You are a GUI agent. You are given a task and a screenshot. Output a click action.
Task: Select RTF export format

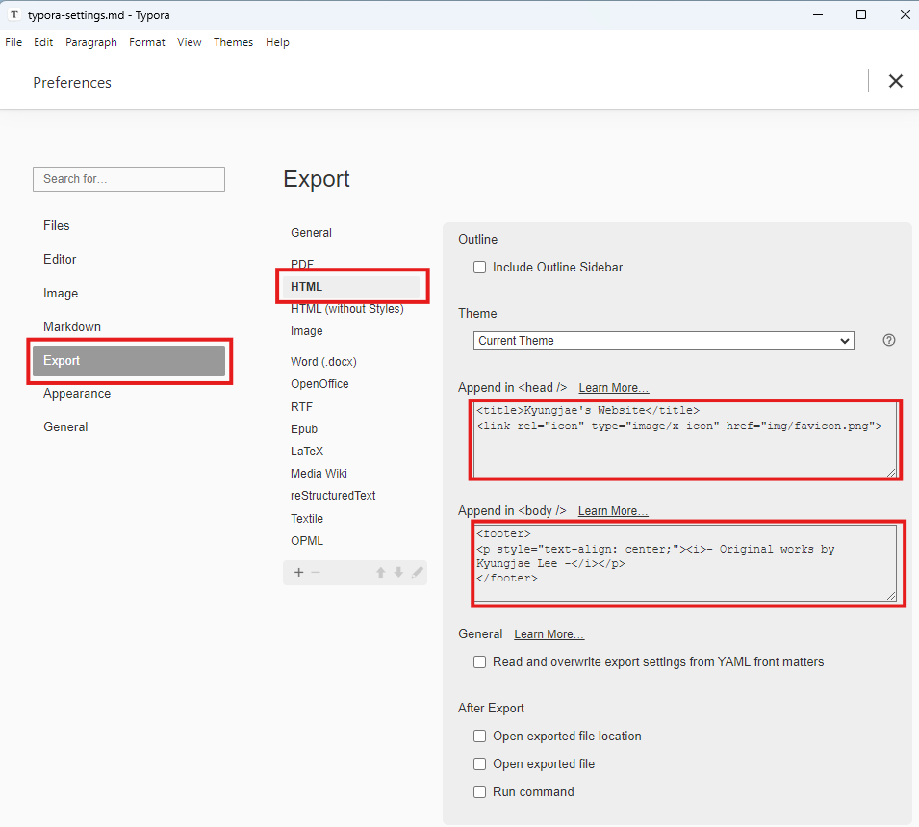(301, 407)
